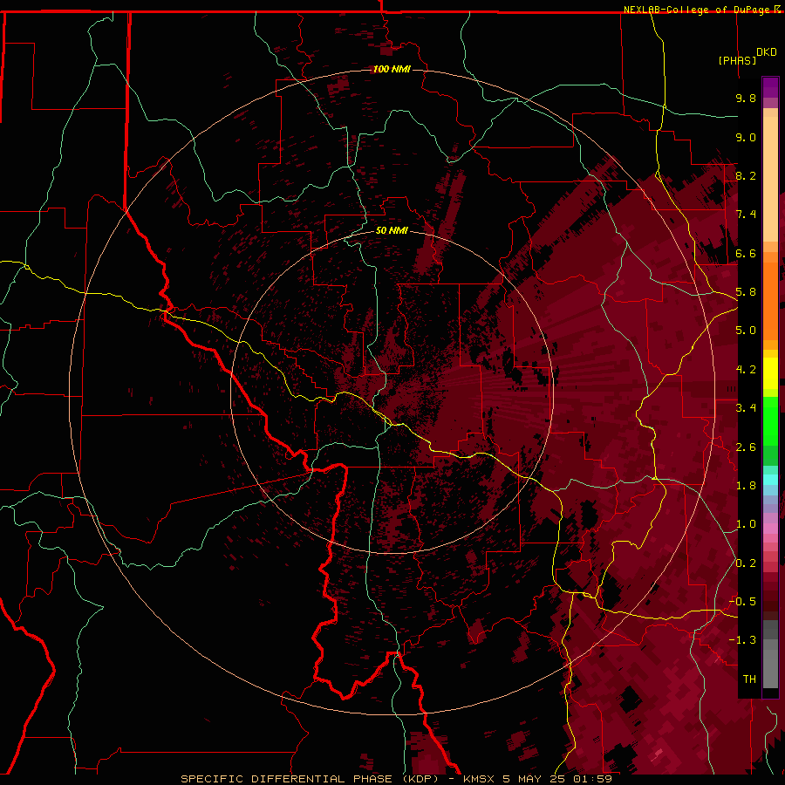The image size is (785, 785).
Task: Select the 3.4 legend value
Action: click(746, 408)
